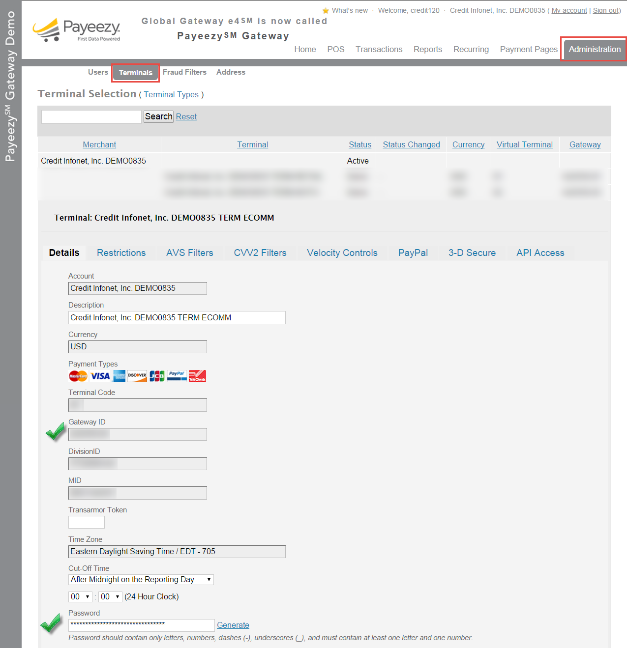
Task: Click the green checkmark beside Gateway ID
Action: tap(55, 431)
